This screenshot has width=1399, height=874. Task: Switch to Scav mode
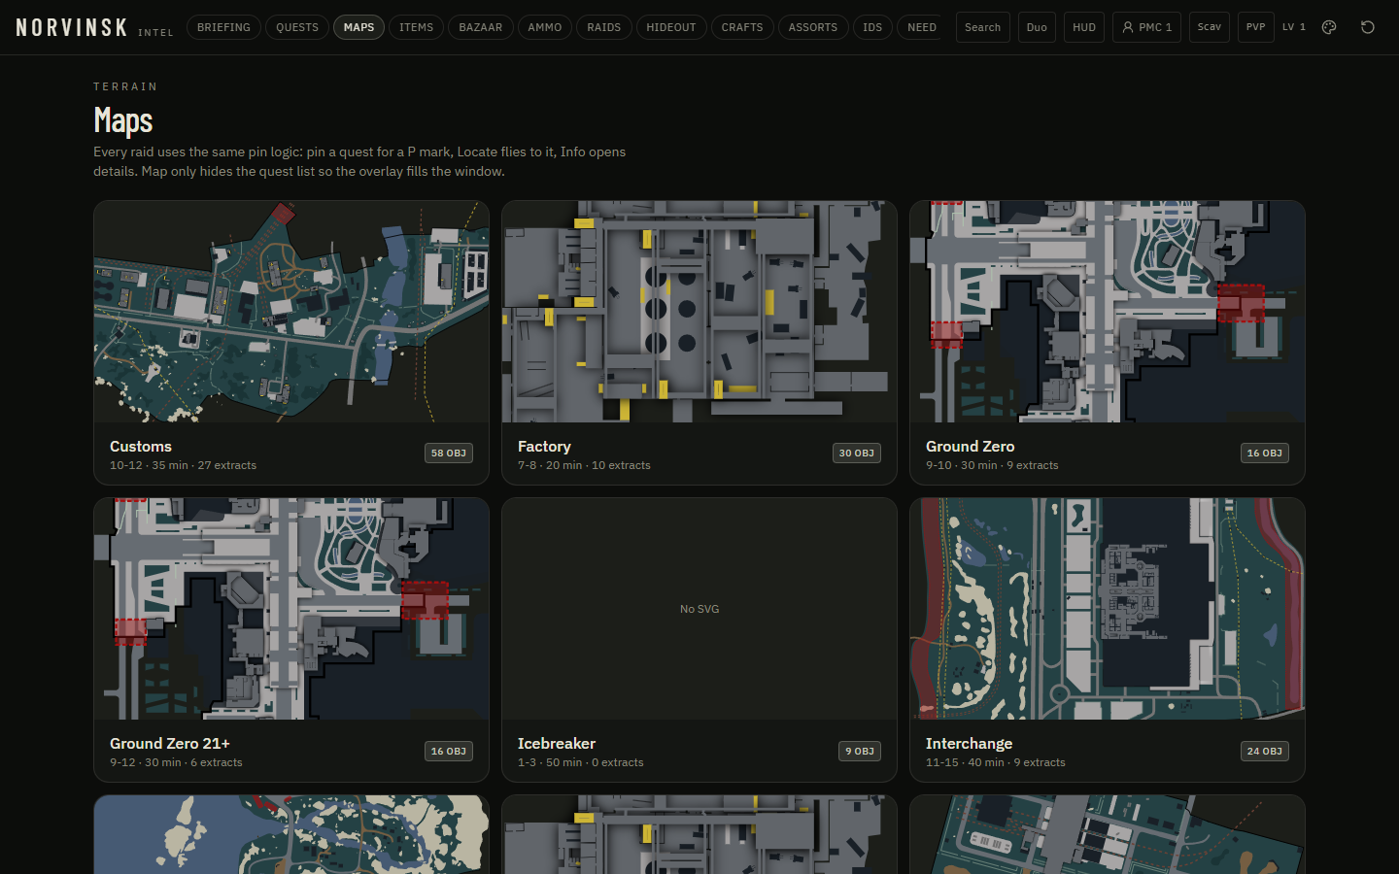tap(1210, 27)
